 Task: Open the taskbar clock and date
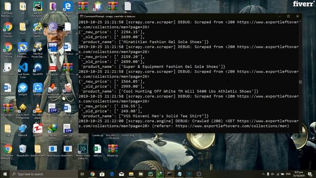(299, 174)
